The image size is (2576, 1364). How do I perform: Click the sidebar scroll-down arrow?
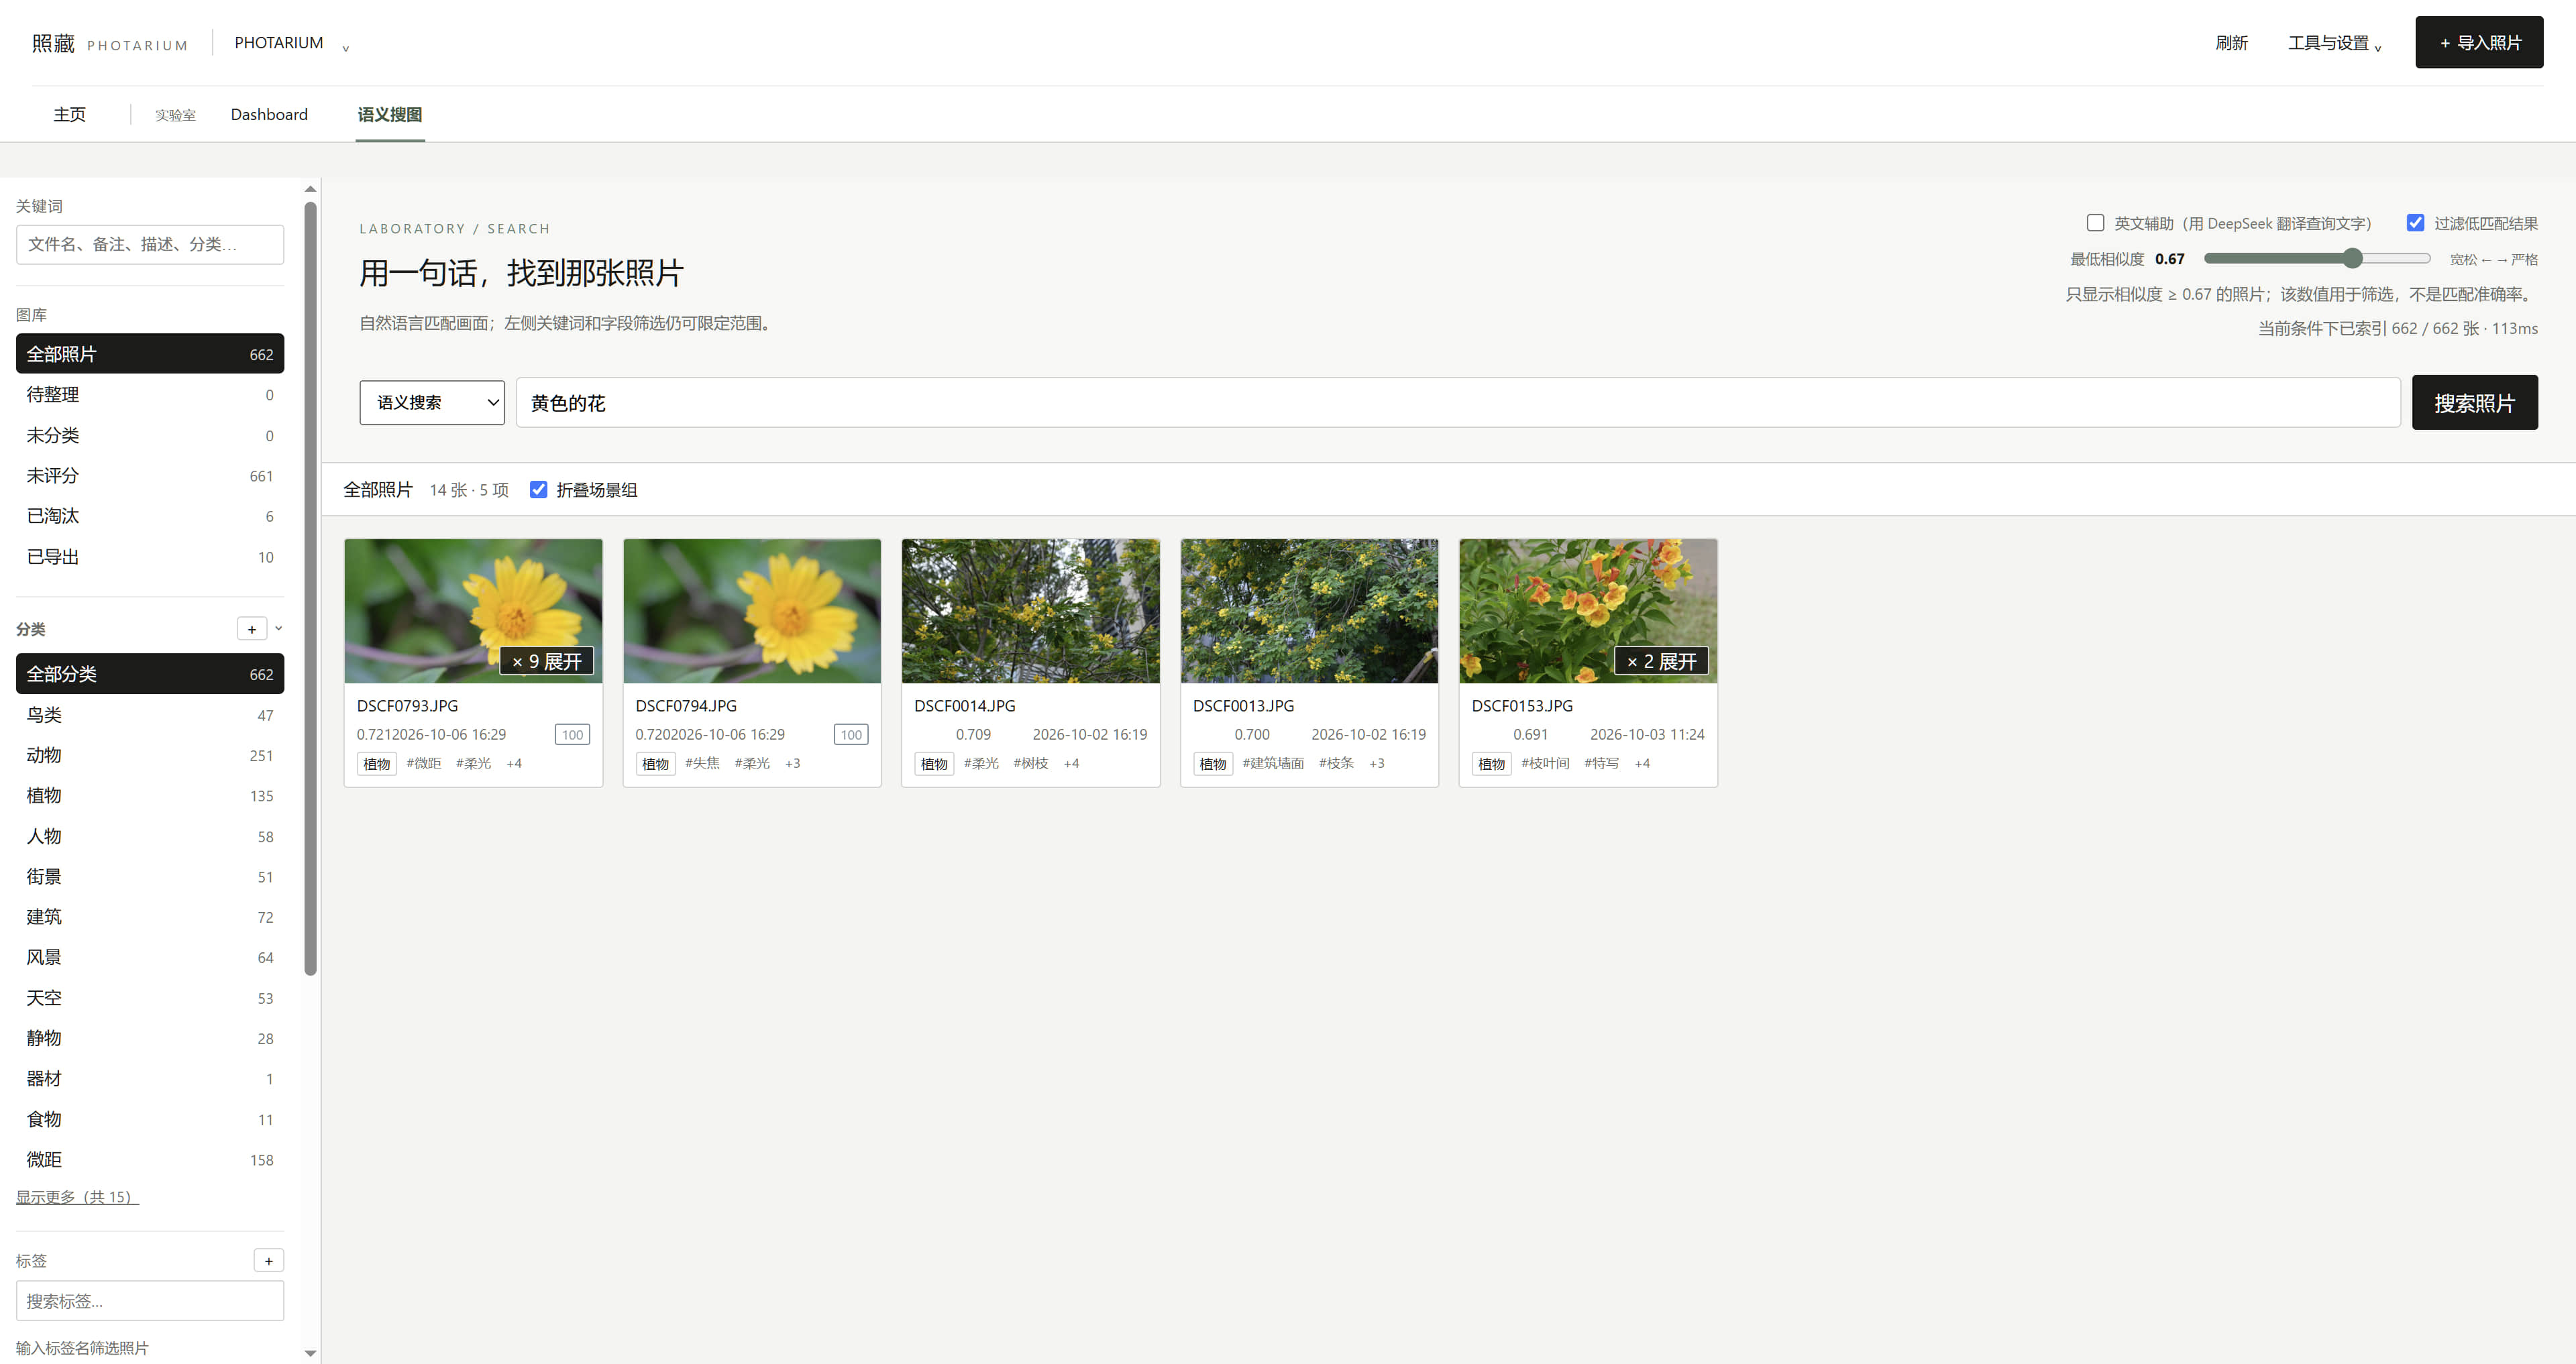(x=311, y=1353)
